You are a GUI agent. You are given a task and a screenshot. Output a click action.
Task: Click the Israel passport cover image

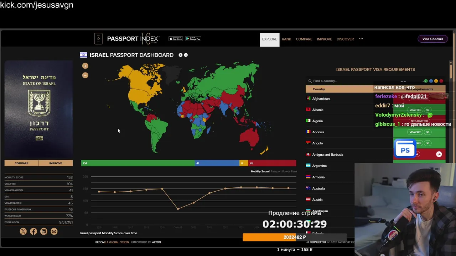coord(38,109)
